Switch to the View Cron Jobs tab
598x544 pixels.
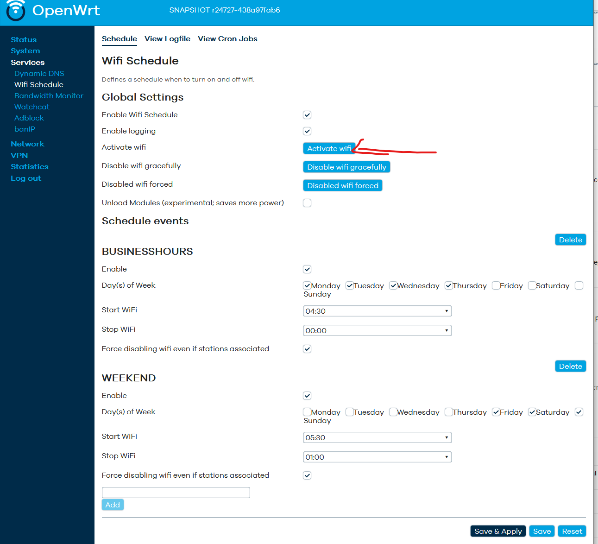pos(227,39)
